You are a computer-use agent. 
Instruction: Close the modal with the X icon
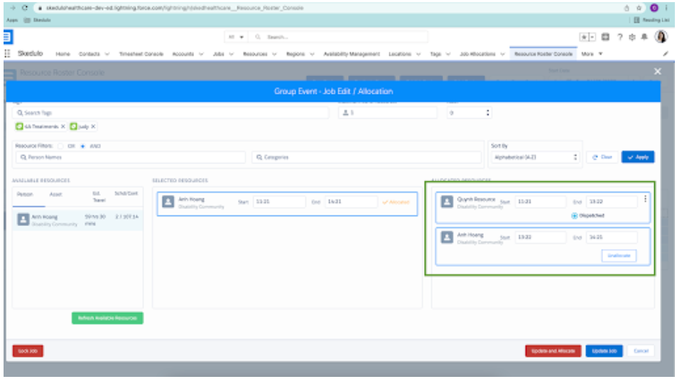[x=657, y=71]
